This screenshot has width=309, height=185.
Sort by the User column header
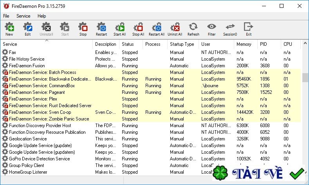[217, 44]
